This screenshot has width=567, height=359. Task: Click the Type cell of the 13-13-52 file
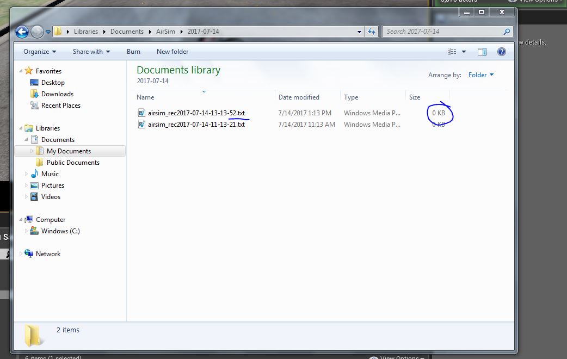[x=372, y=113]
